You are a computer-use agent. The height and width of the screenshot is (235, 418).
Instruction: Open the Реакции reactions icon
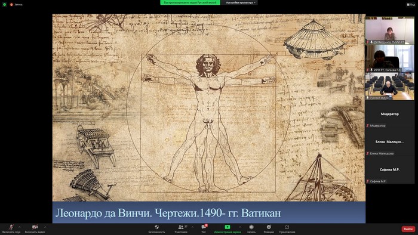coord(269,228)
